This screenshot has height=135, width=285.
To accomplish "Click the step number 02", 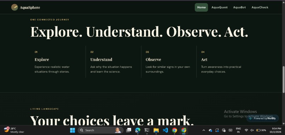I will point(92,52).
